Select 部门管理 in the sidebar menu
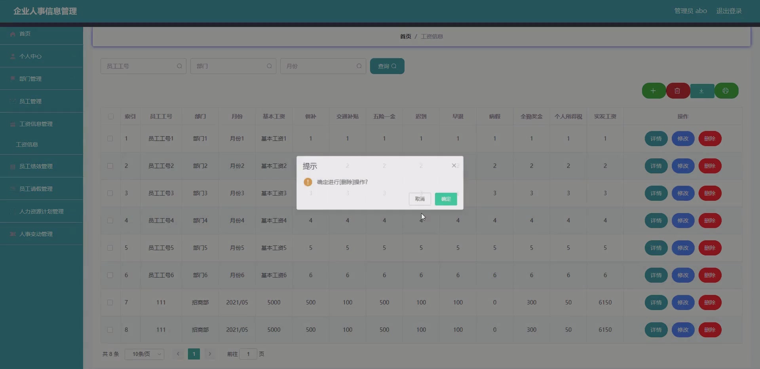Image resolution: width=760 pixels, height=369 pixels. (x=30, y=79)
